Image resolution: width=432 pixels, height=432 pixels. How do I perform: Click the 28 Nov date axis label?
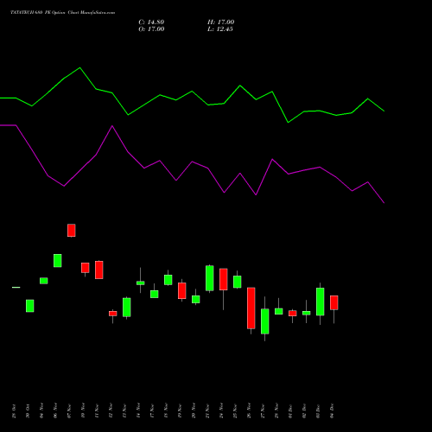point(276,410)
